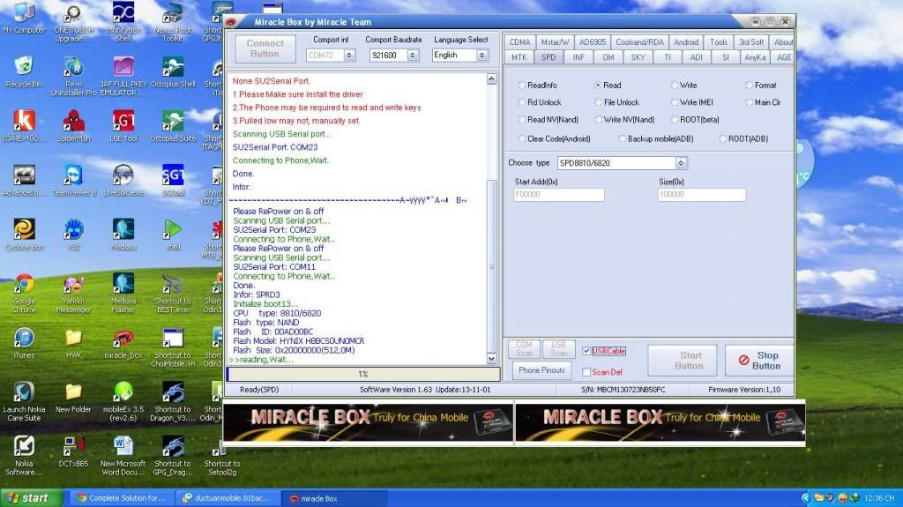This screenshot has height=507, width=903.
Task: Select the Read radio option
Action: tap(598, 86)
